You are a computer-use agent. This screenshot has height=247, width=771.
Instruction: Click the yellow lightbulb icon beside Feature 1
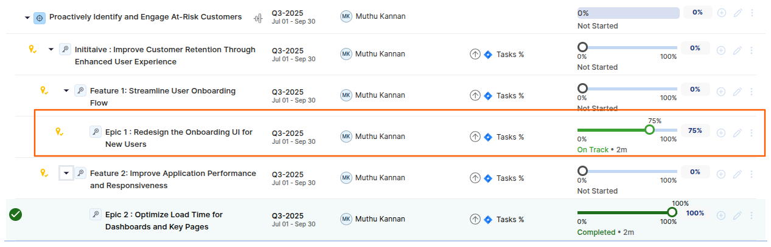point(44,90)
